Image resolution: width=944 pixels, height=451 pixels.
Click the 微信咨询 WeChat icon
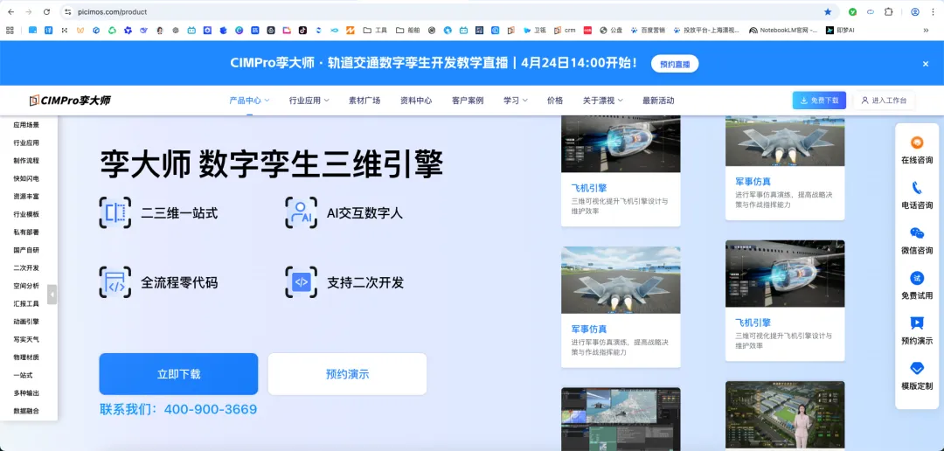(x=917, y=233)
